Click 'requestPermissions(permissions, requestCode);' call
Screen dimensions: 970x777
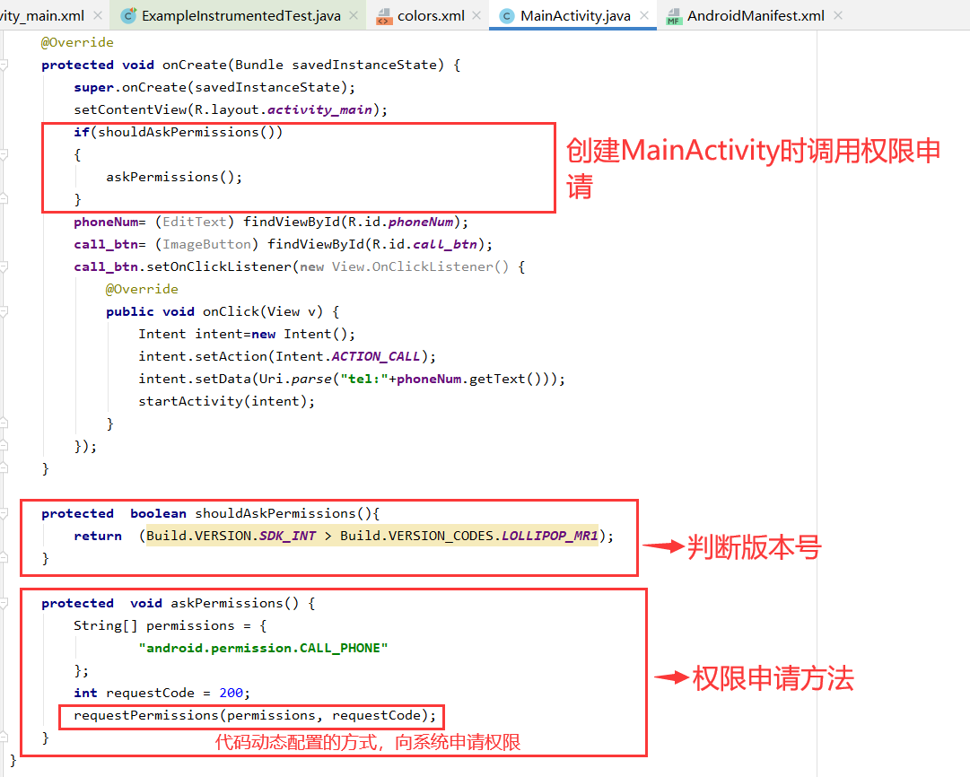pos(255,715)
